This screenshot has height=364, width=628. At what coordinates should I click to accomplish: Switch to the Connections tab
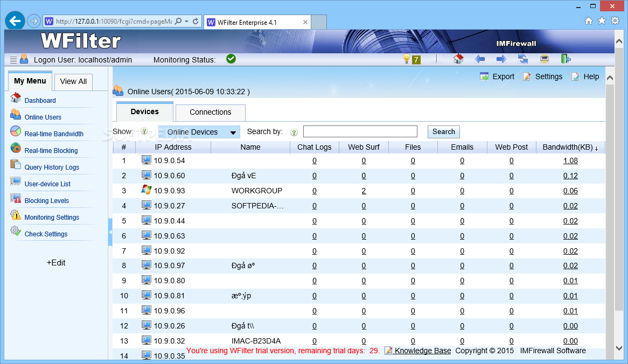[x=210, y=113]
